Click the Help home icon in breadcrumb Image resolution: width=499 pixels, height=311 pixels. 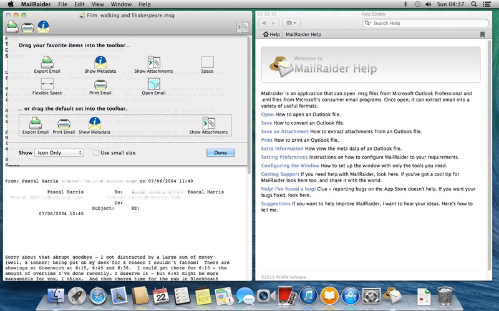point(266,34)
